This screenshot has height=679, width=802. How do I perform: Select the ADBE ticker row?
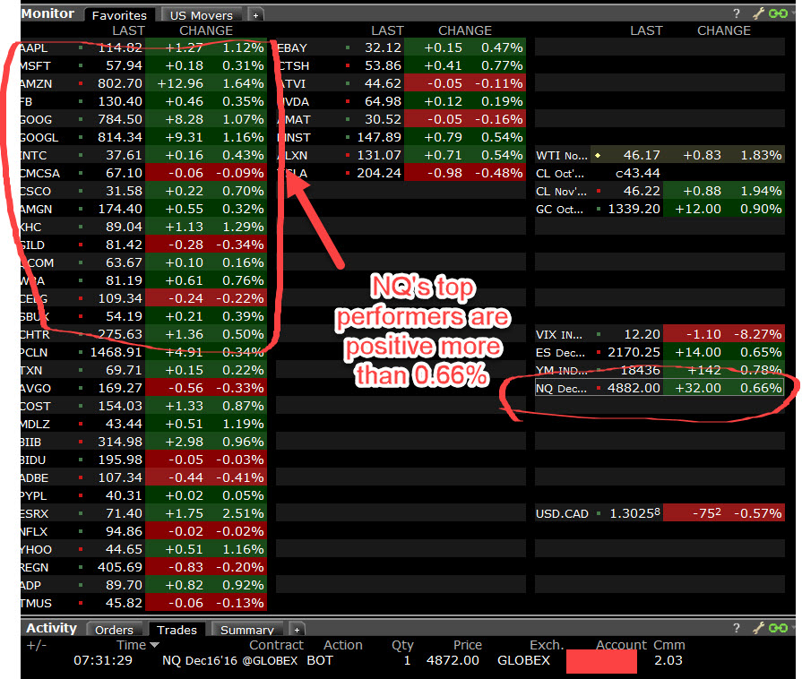coord(143,477)
